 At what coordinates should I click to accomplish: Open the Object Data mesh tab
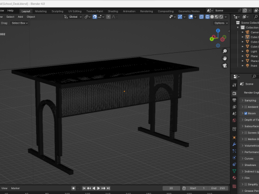(234, 171)
